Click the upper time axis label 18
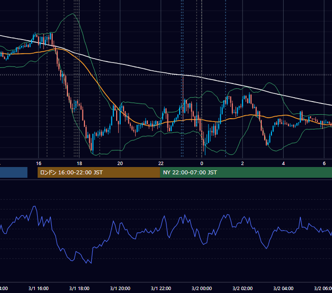Viewport: 332px width, 293px height. pos(79,164)
